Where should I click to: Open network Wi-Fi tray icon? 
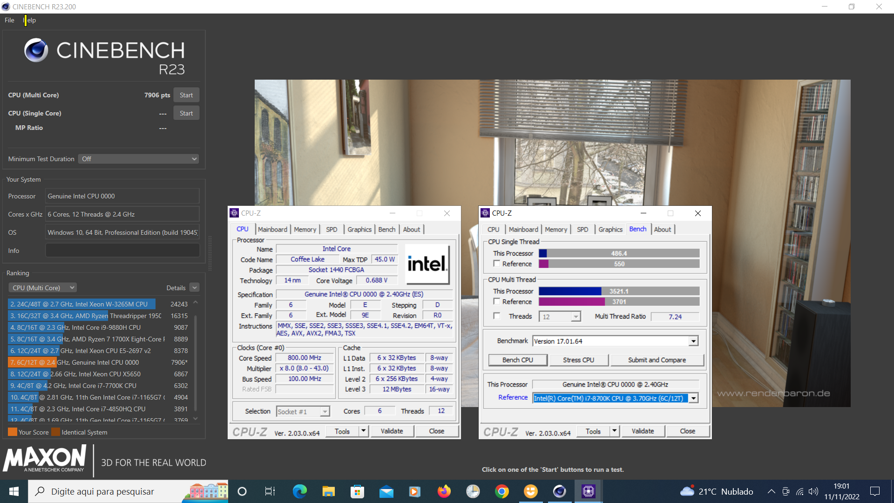(x=800, y=491)
